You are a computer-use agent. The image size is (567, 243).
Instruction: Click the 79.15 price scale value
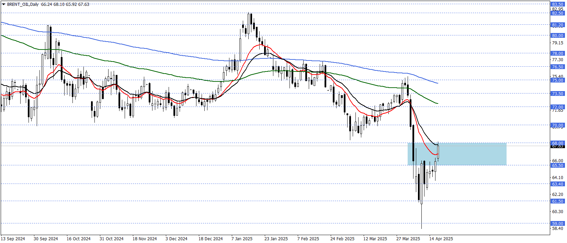(557, 43)
